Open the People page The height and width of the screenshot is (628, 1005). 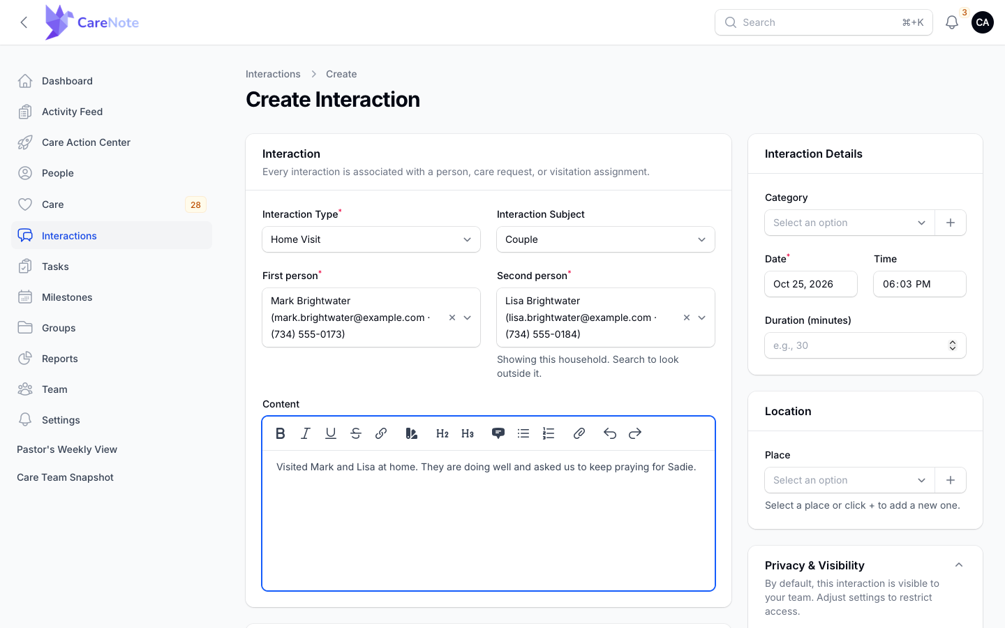tap(112, 173)
